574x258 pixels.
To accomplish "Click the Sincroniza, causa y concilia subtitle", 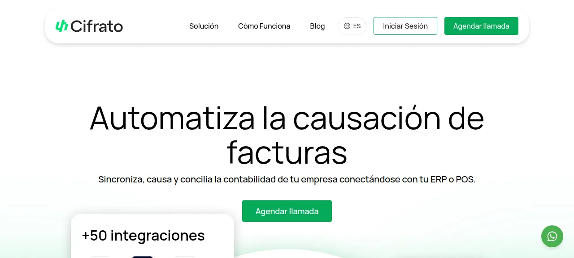I will click(287, 179).
